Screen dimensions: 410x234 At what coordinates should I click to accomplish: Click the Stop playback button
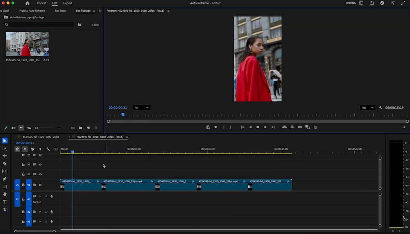tap(257, 127)
